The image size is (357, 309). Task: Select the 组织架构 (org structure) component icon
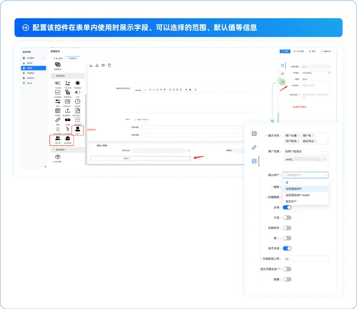coord(68,138)
